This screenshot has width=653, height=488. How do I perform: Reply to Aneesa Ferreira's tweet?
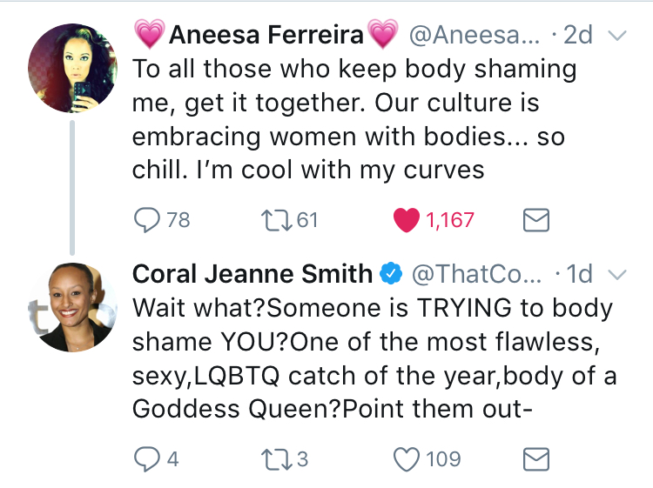pyautogui.click(x=146, y=220)
